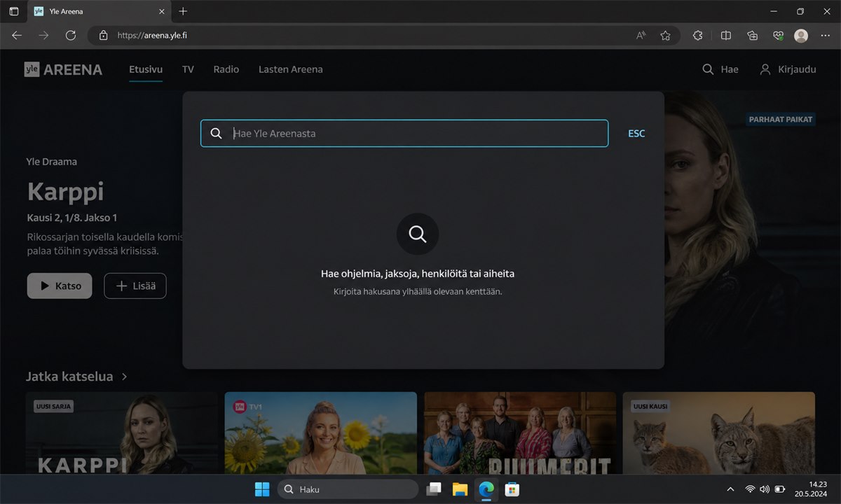
Task: Open Lasten Areena tab
Action: click(x=291, y=69)
